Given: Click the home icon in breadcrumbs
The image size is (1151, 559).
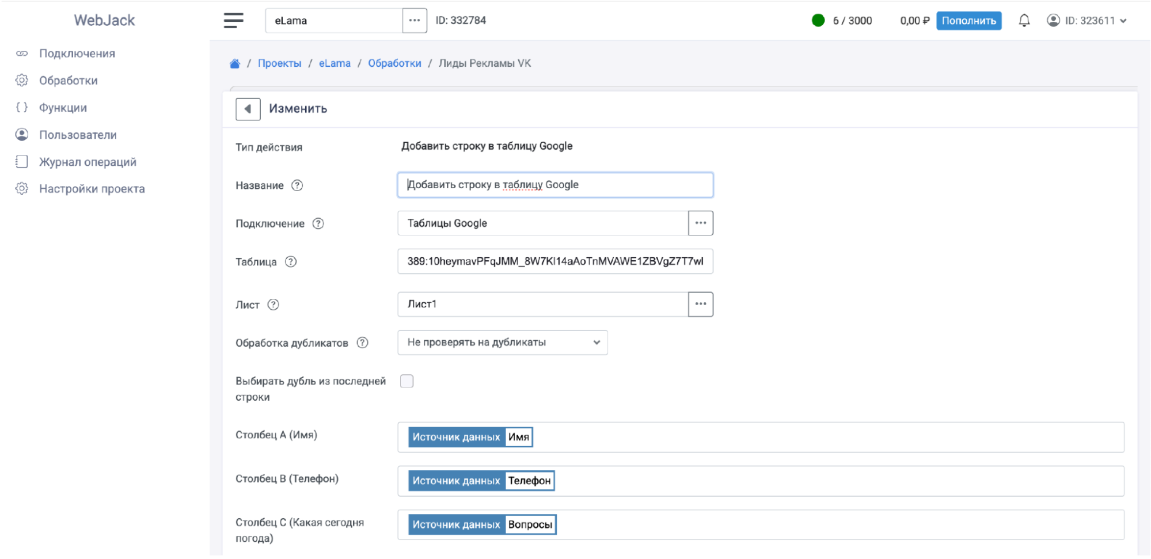Looking at the screenshot, I should pos(234,63).
